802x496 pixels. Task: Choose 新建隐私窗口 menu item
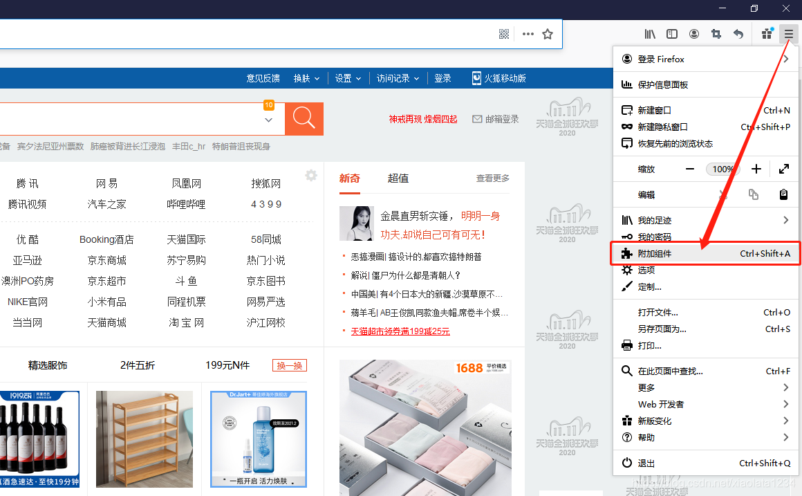pos(706,127)
